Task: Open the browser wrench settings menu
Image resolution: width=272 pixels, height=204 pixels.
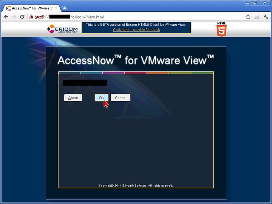Action: 266,17
